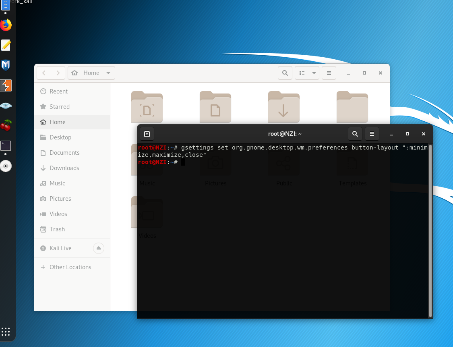
Task: Eject the Kali Live volume
Action: (99, 248)
